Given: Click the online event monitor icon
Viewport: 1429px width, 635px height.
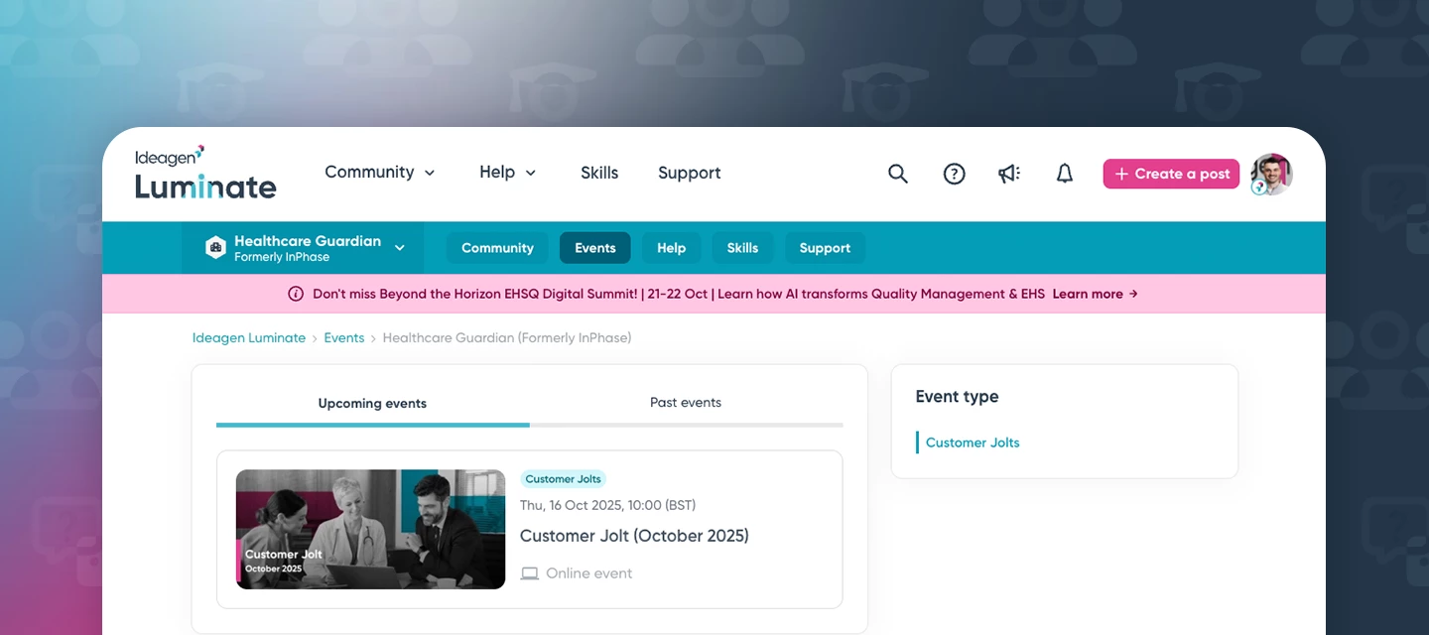Looking at the screenshot, I should click(x=529, y=572).
